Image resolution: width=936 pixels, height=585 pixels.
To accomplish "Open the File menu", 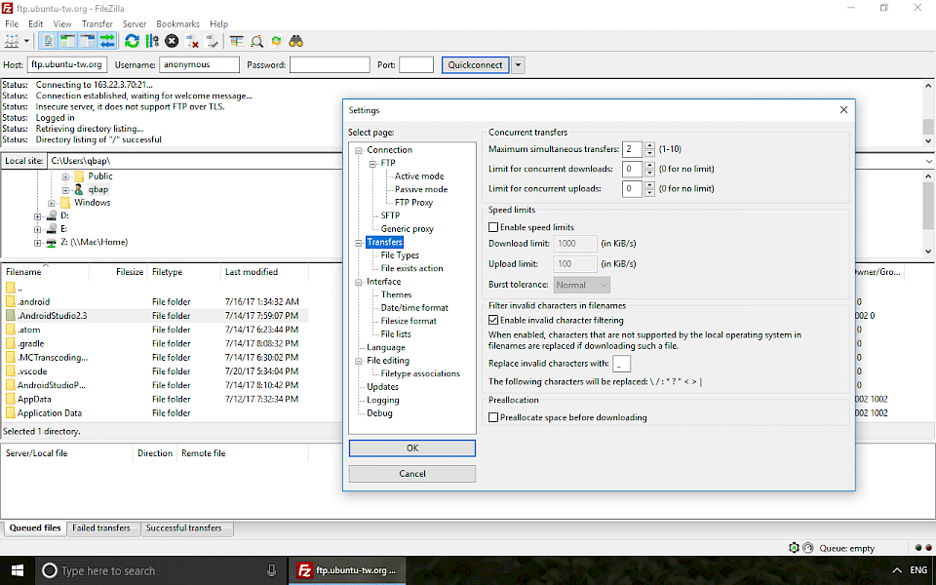I will (12, 23).
